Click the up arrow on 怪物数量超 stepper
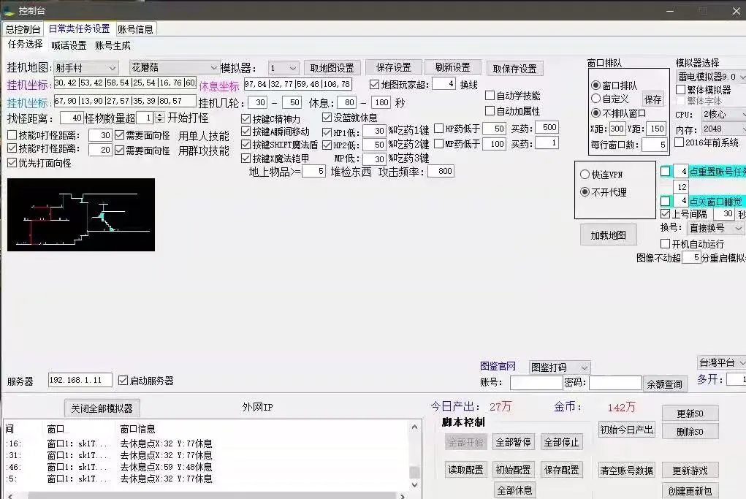 pos(159,115)
